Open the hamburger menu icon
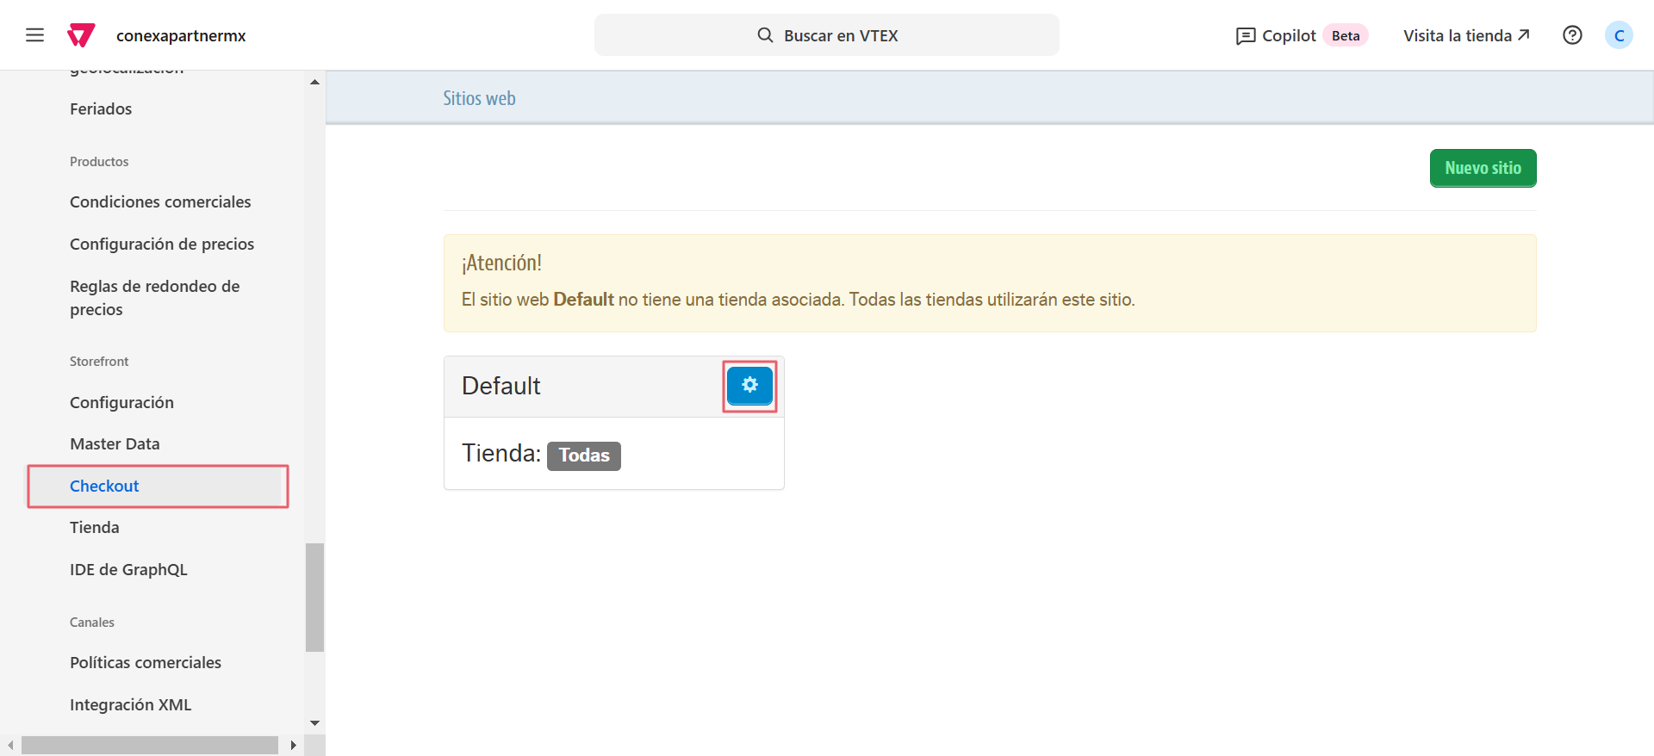Image resolution: width=1654 pixels, height=756 pixels. (x=34, y=35)
